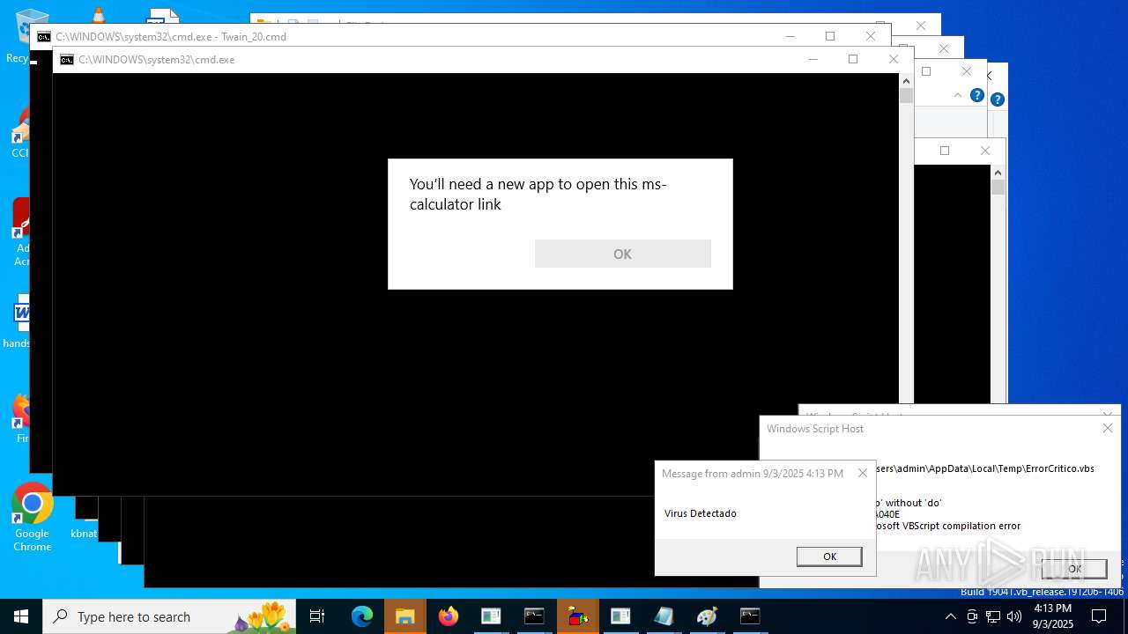Open Help in the rearmost Explorer window
Viewport: 1128px width, 634px height.
coord(998,100)
